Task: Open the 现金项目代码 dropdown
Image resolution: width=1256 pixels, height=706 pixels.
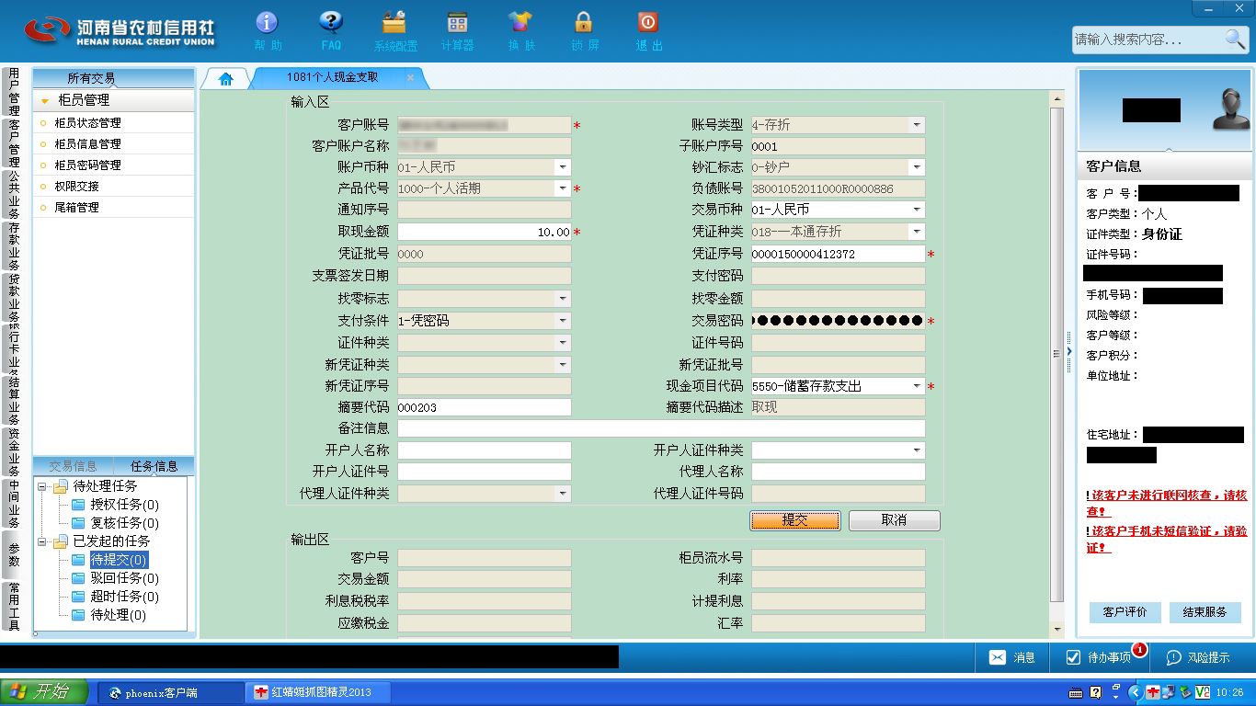Action: (917, 386)
